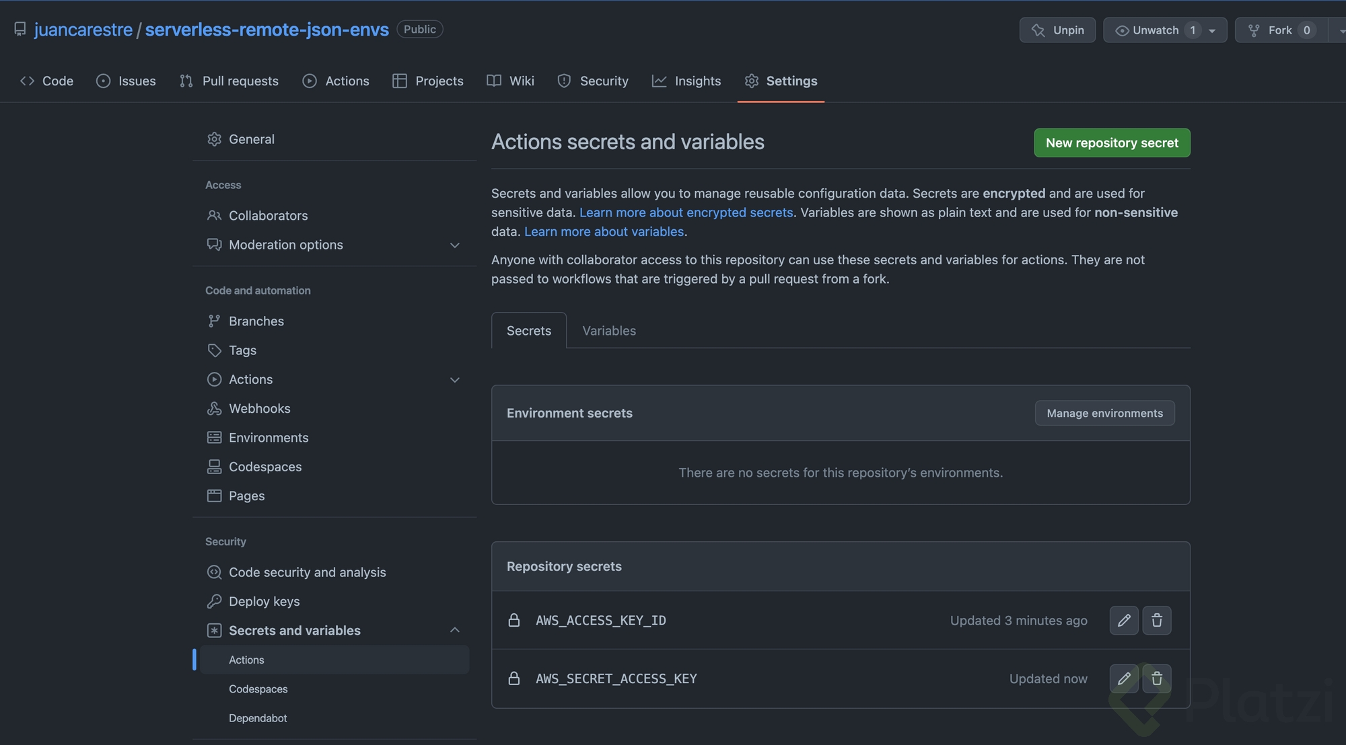This screenshot has height=745, width=1346.
Task: Open the Settings tab
Action: tap(781, 81)
